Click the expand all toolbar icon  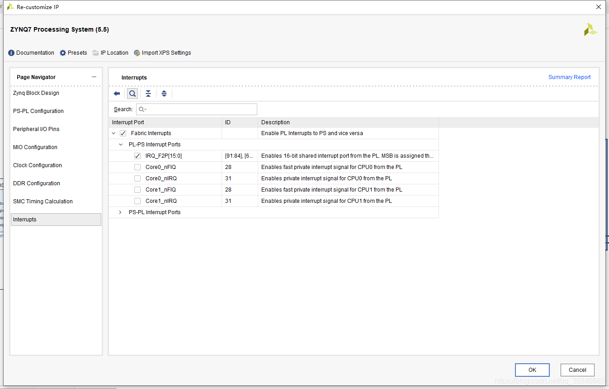pos(164,94)
